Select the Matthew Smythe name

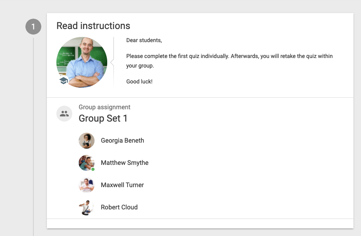pos(125,163)
